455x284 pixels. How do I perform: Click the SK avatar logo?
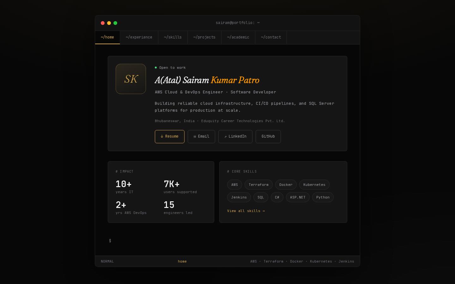[131, 79]
